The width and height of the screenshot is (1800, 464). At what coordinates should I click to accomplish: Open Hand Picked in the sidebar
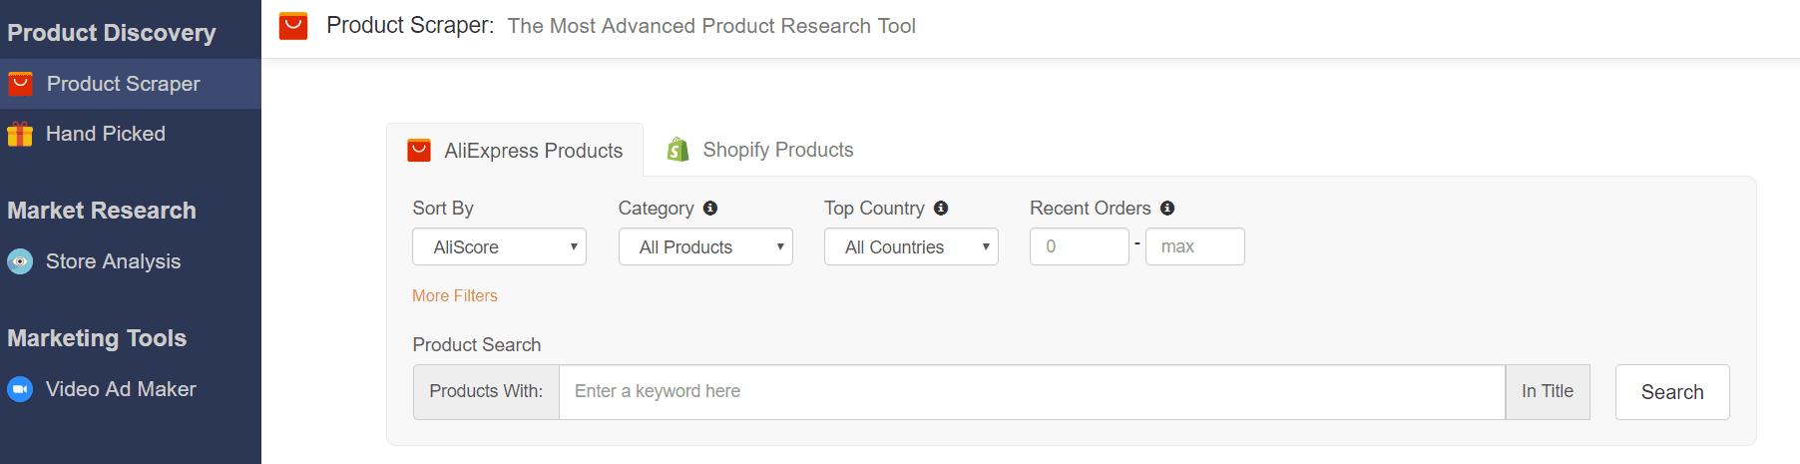coord(105,134)
